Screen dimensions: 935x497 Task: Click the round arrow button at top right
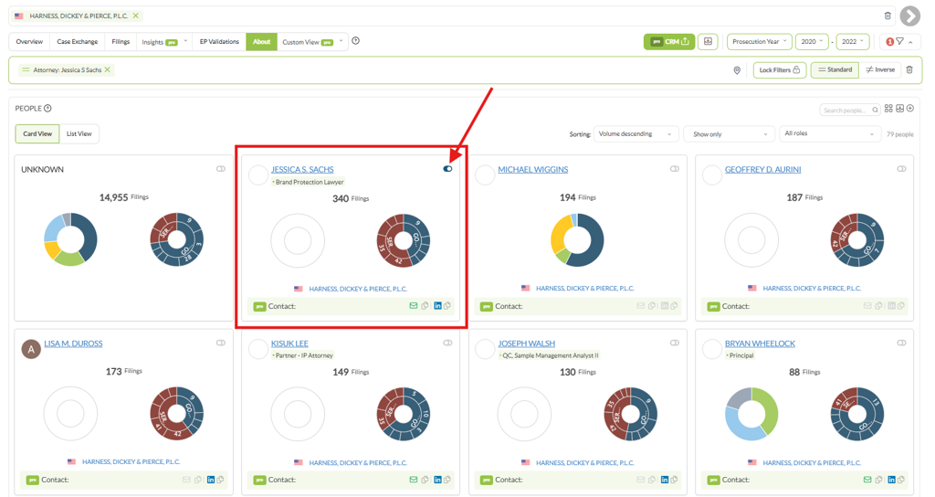click(910, 16)
